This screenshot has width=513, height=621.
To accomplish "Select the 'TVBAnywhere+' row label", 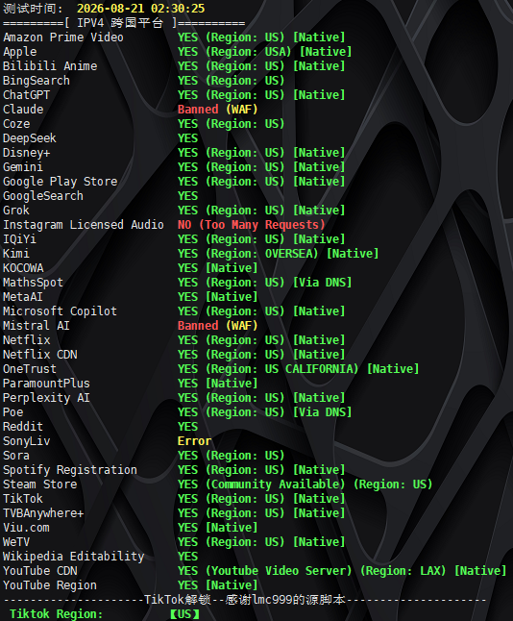I will point(43,513).
